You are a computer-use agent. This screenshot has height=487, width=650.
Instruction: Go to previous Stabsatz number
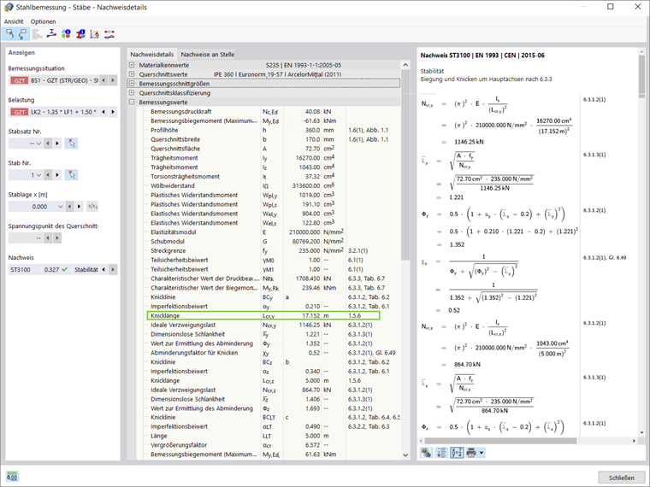click(x=48, y=144)
